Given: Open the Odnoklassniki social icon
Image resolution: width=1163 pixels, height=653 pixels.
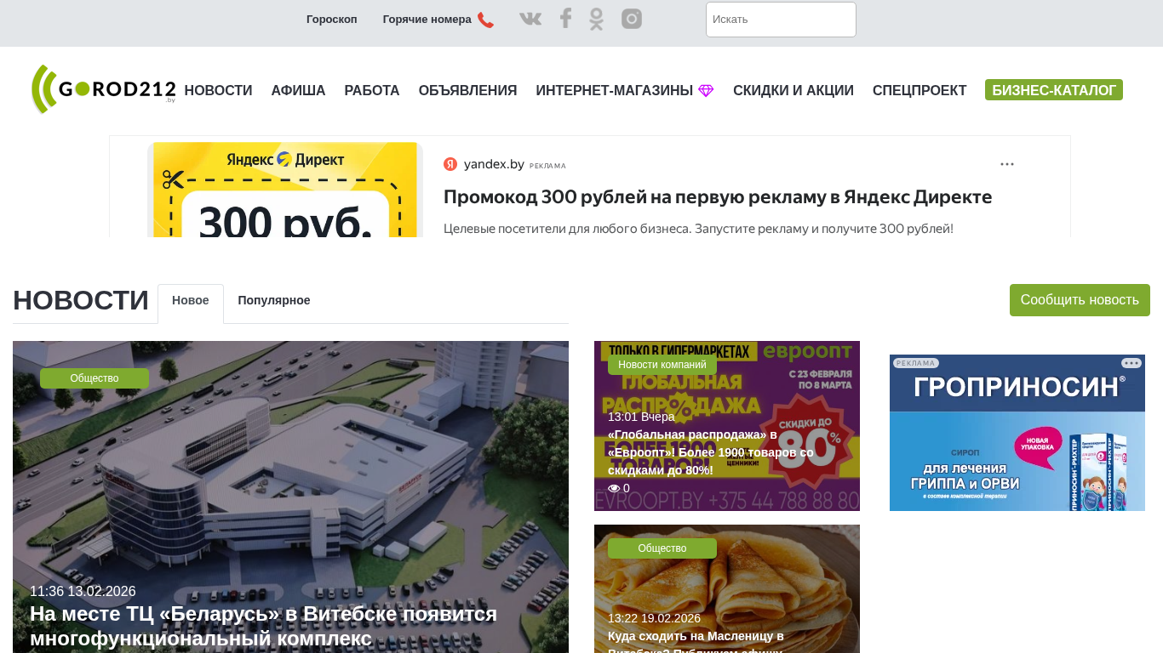Looking at the screenshot, I should coord(596,19).
